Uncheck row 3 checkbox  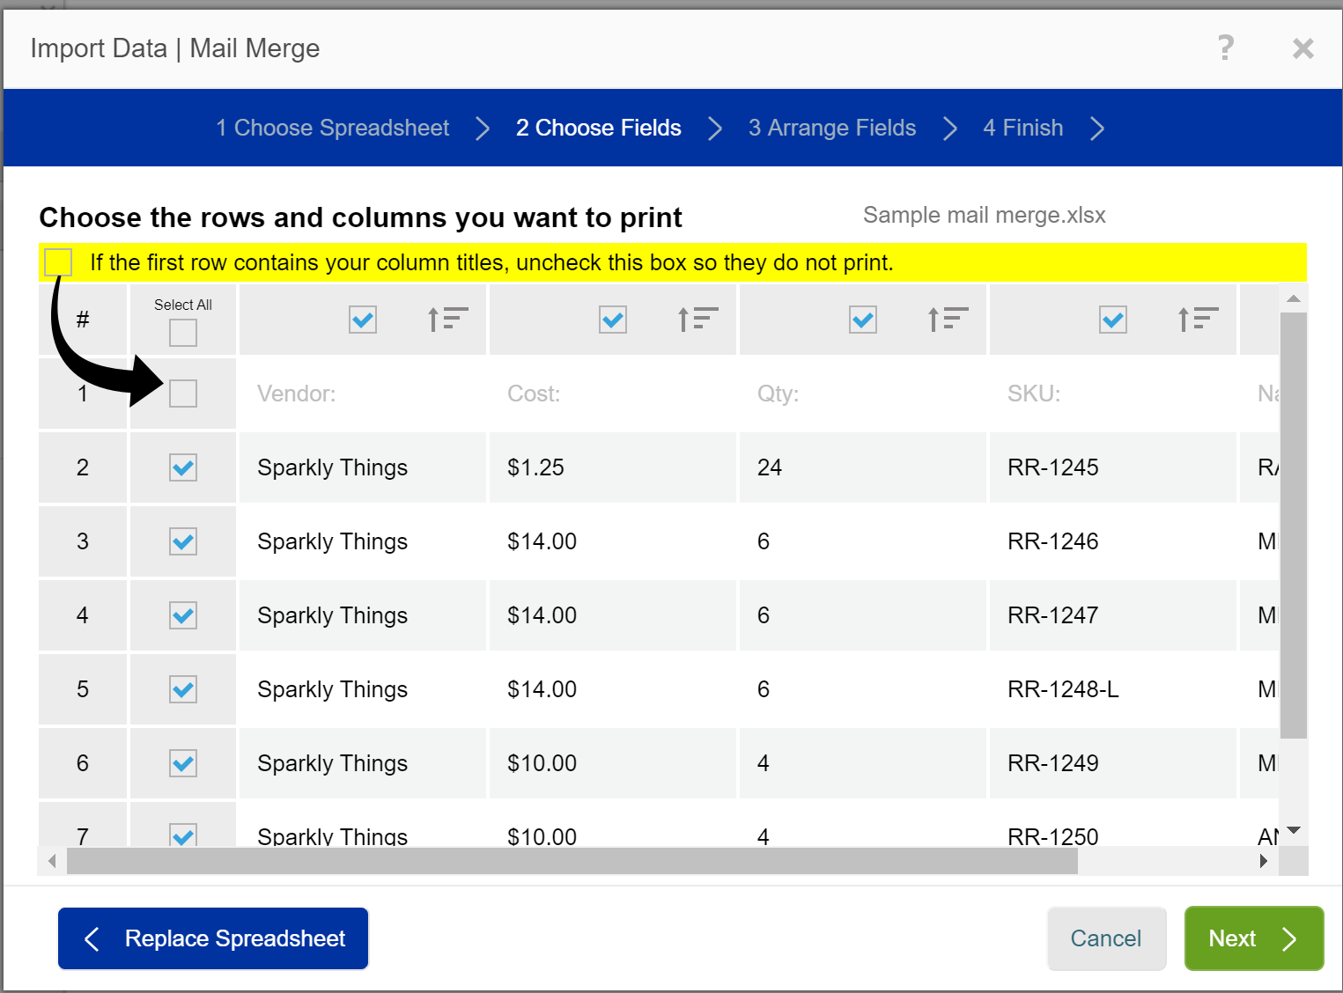(x=183, y=541)
